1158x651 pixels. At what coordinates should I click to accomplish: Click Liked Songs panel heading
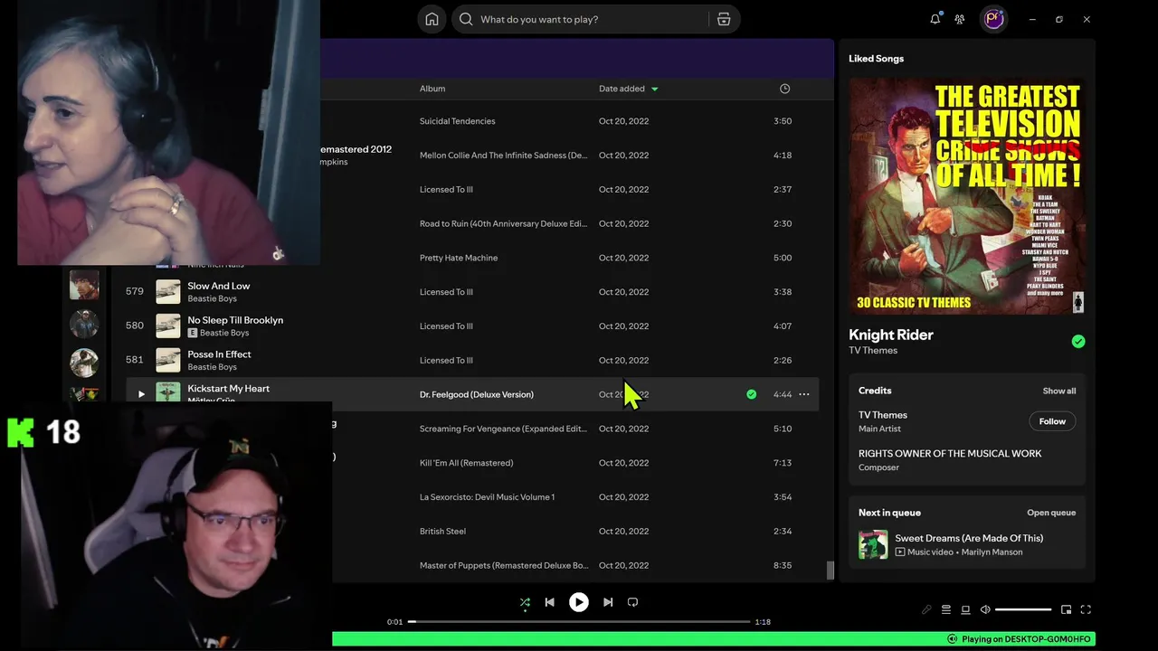(x=876, y=59)
